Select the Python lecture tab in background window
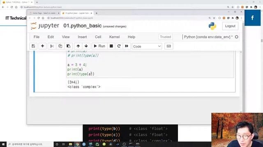This screenshot has height=147, width=263. 17,2
